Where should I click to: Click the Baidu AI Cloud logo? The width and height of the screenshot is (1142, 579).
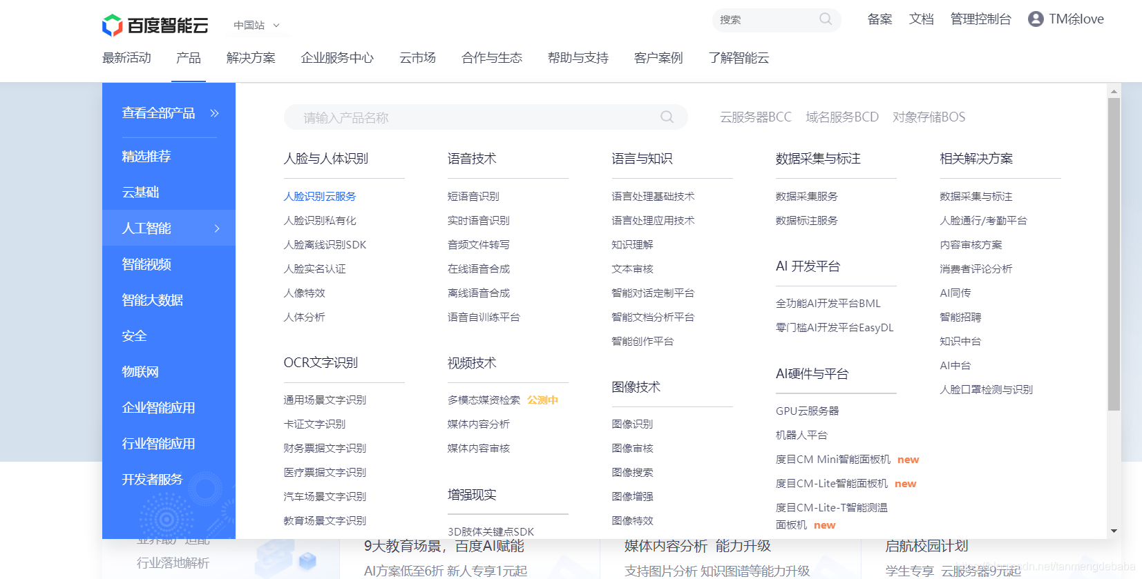point(155,26)
